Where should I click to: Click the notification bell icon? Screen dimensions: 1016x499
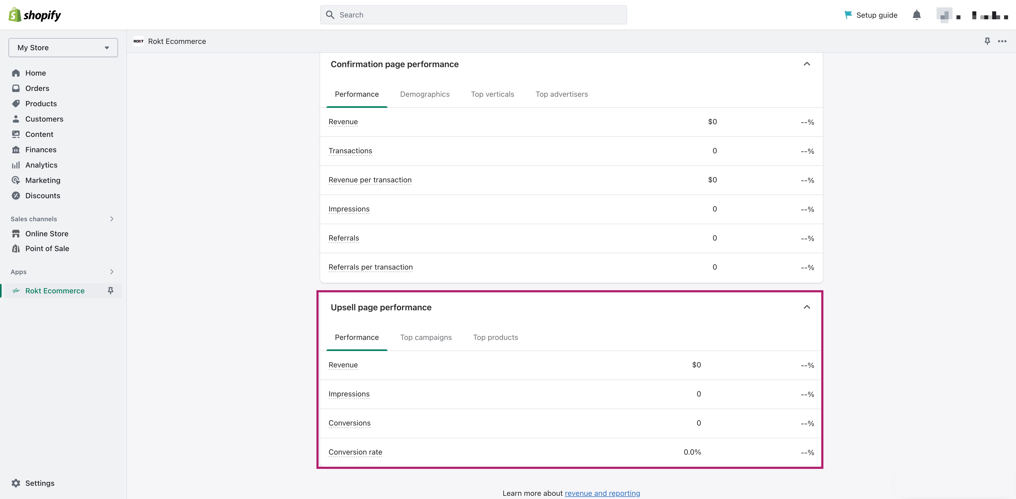point(916,14)
